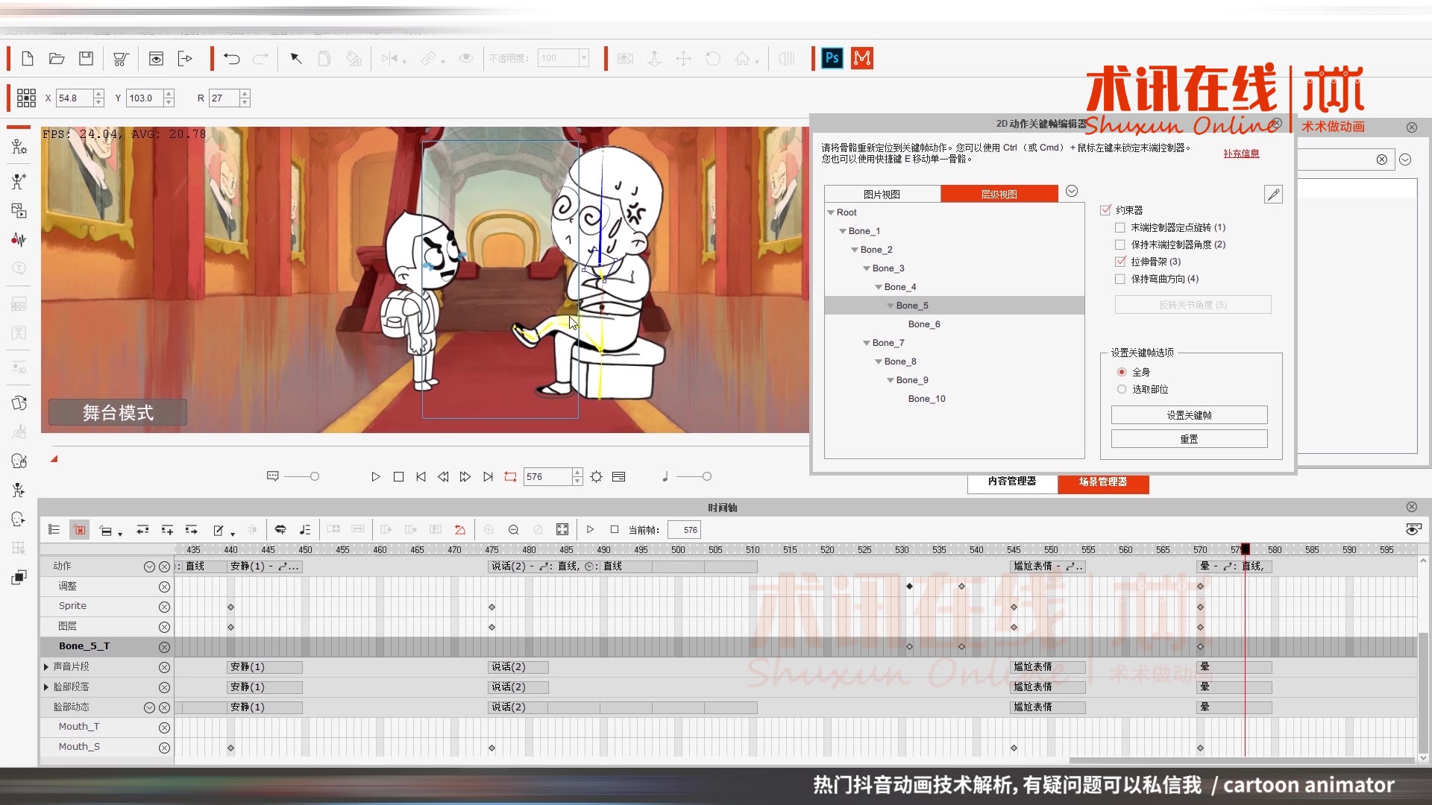This screenshot has width=1432, height=805.
Task: Open the 场景管理器 tab
Action: [x=1103, y=482]
